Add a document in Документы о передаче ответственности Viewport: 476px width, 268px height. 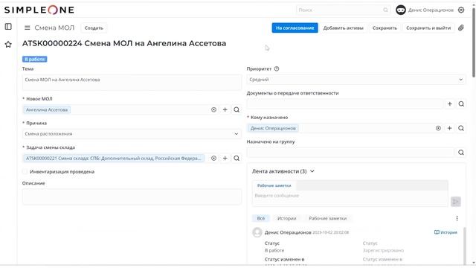click(449, 104)
